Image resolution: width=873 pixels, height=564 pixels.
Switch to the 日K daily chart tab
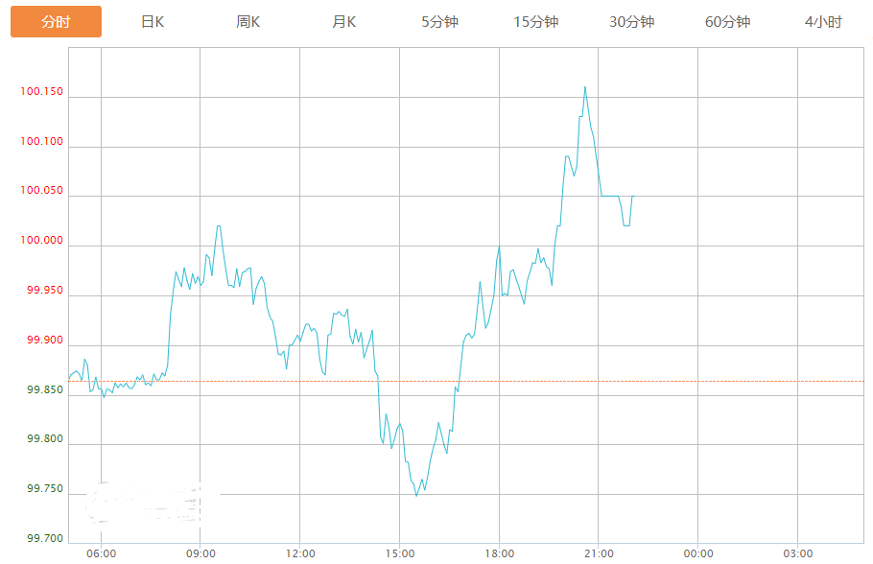(x=153, y=22)
